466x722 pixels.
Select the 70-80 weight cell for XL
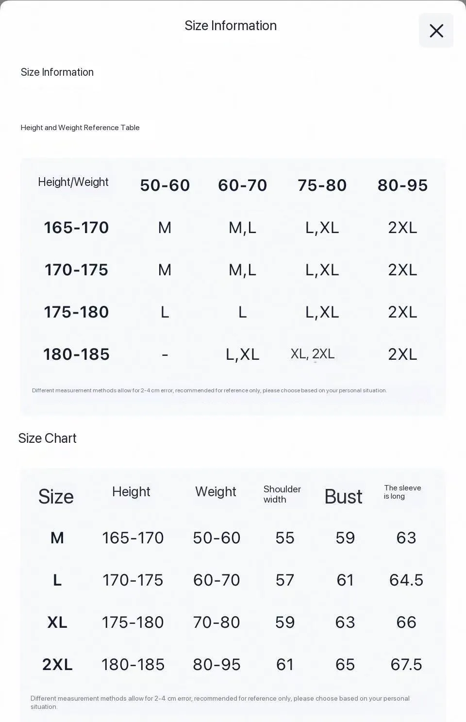click(x=216, y=622)
